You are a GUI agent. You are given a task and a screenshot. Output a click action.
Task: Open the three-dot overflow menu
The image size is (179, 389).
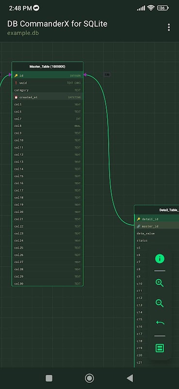pyautogui.click(x=169, y=27)
